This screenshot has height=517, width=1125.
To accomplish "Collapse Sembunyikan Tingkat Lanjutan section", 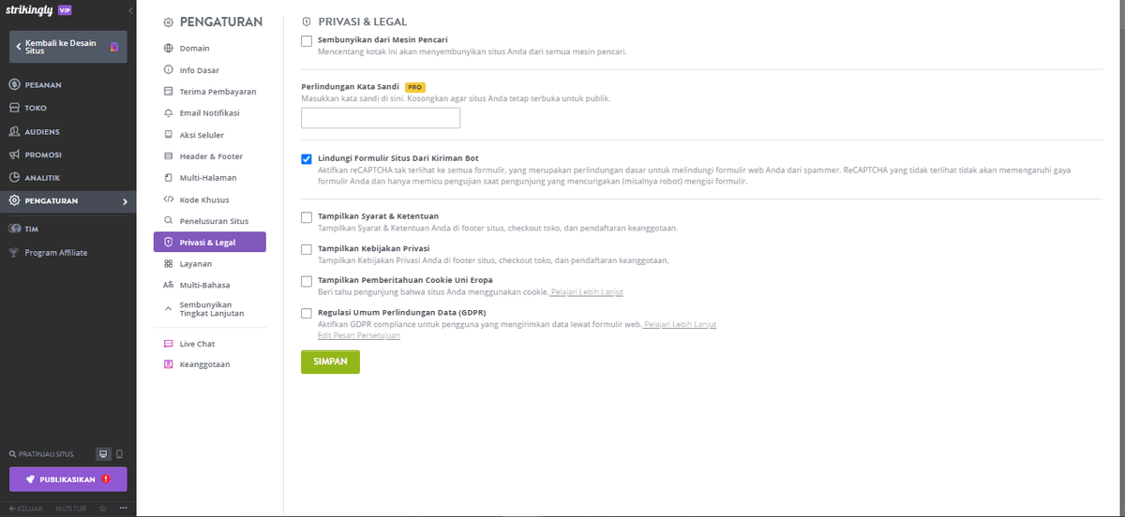I will [210, 309].
